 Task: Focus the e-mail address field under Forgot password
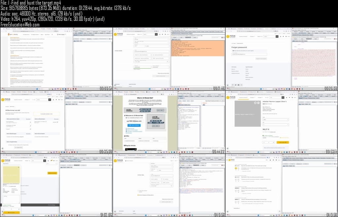point(249,54)
